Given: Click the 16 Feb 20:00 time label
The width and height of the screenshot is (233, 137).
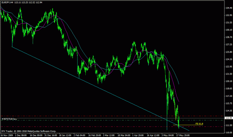Looking at the screenshot, I should 95,136.
